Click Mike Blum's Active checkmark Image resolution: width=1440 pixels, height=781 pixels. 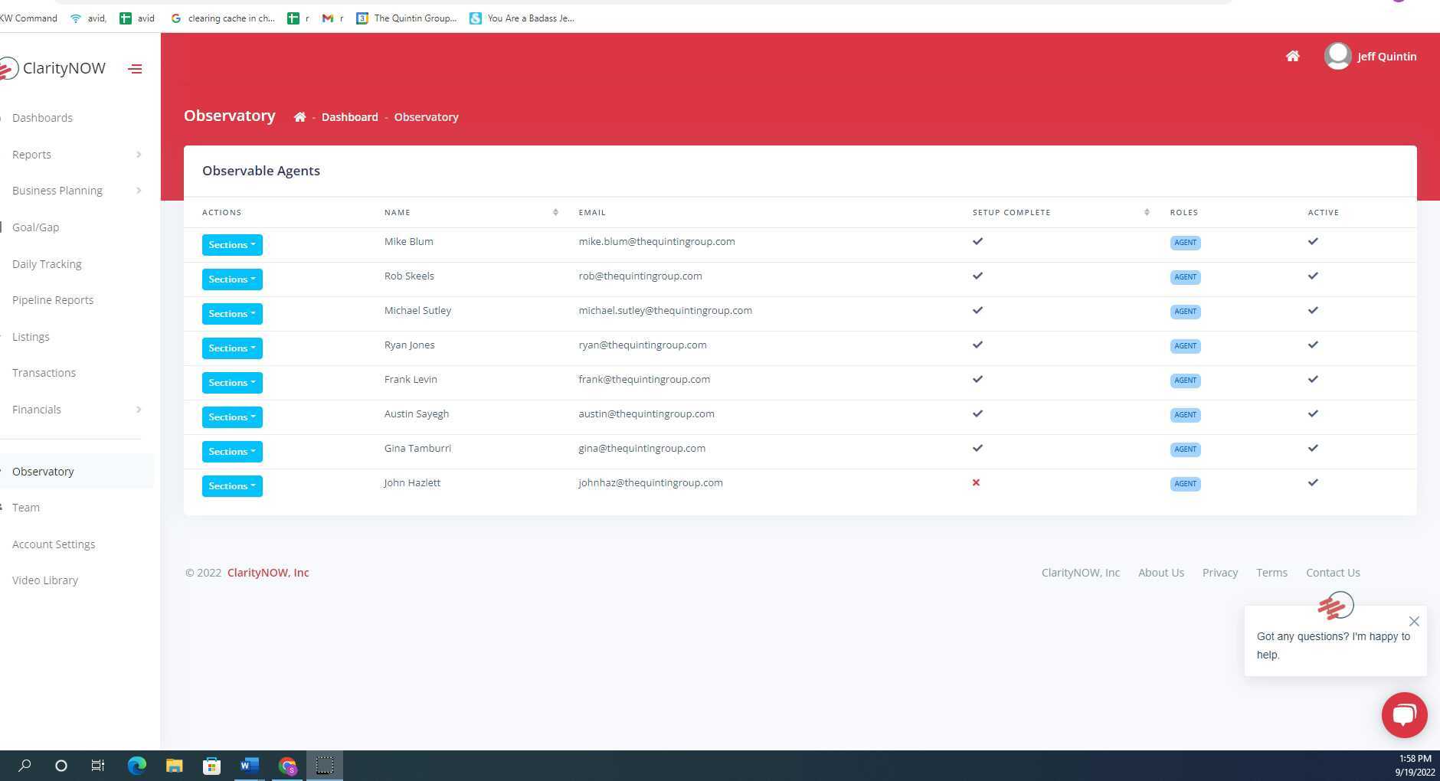pos(1313,241)
